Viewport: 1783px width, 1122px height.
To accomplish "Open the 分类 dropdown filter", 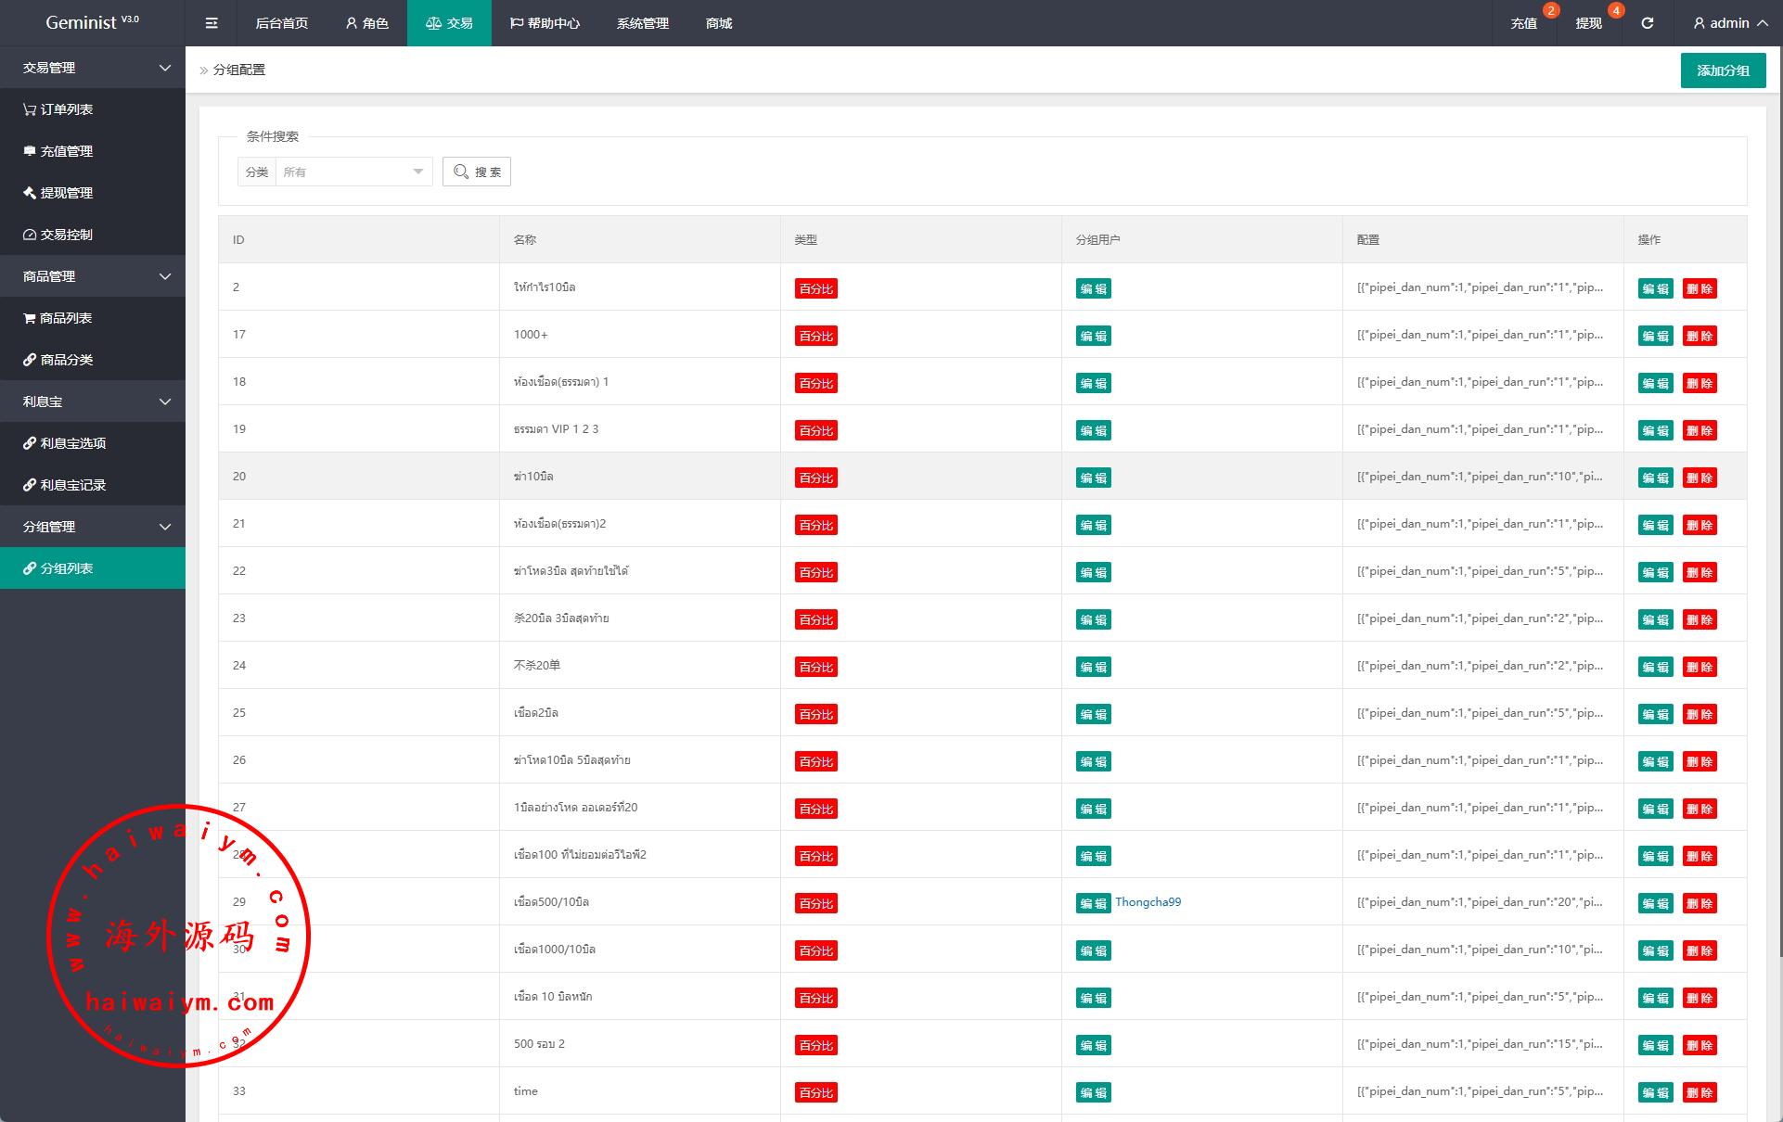I will [353, 172].
